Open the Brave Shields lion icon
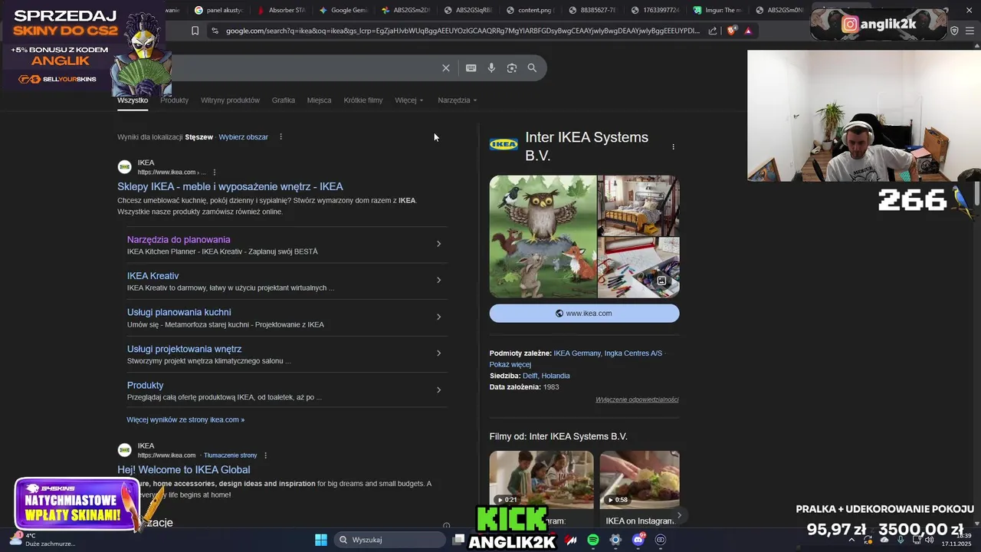This screenshot has width=981, height=552. click(x=732, y=31)
